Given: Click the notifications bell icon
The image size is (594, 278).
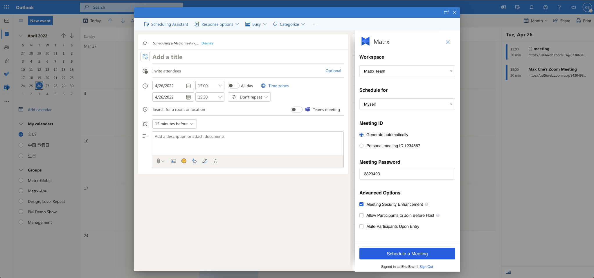Looking at the screenshot, I should pyautogui.click(x=532, y=7).
